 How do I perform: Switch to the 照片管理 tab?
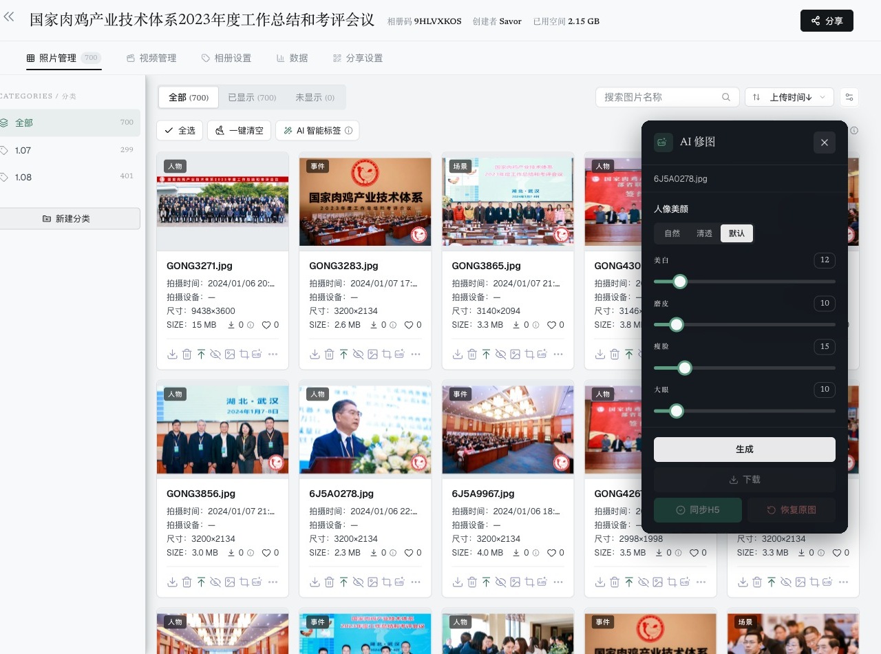(x=63, y=58)
